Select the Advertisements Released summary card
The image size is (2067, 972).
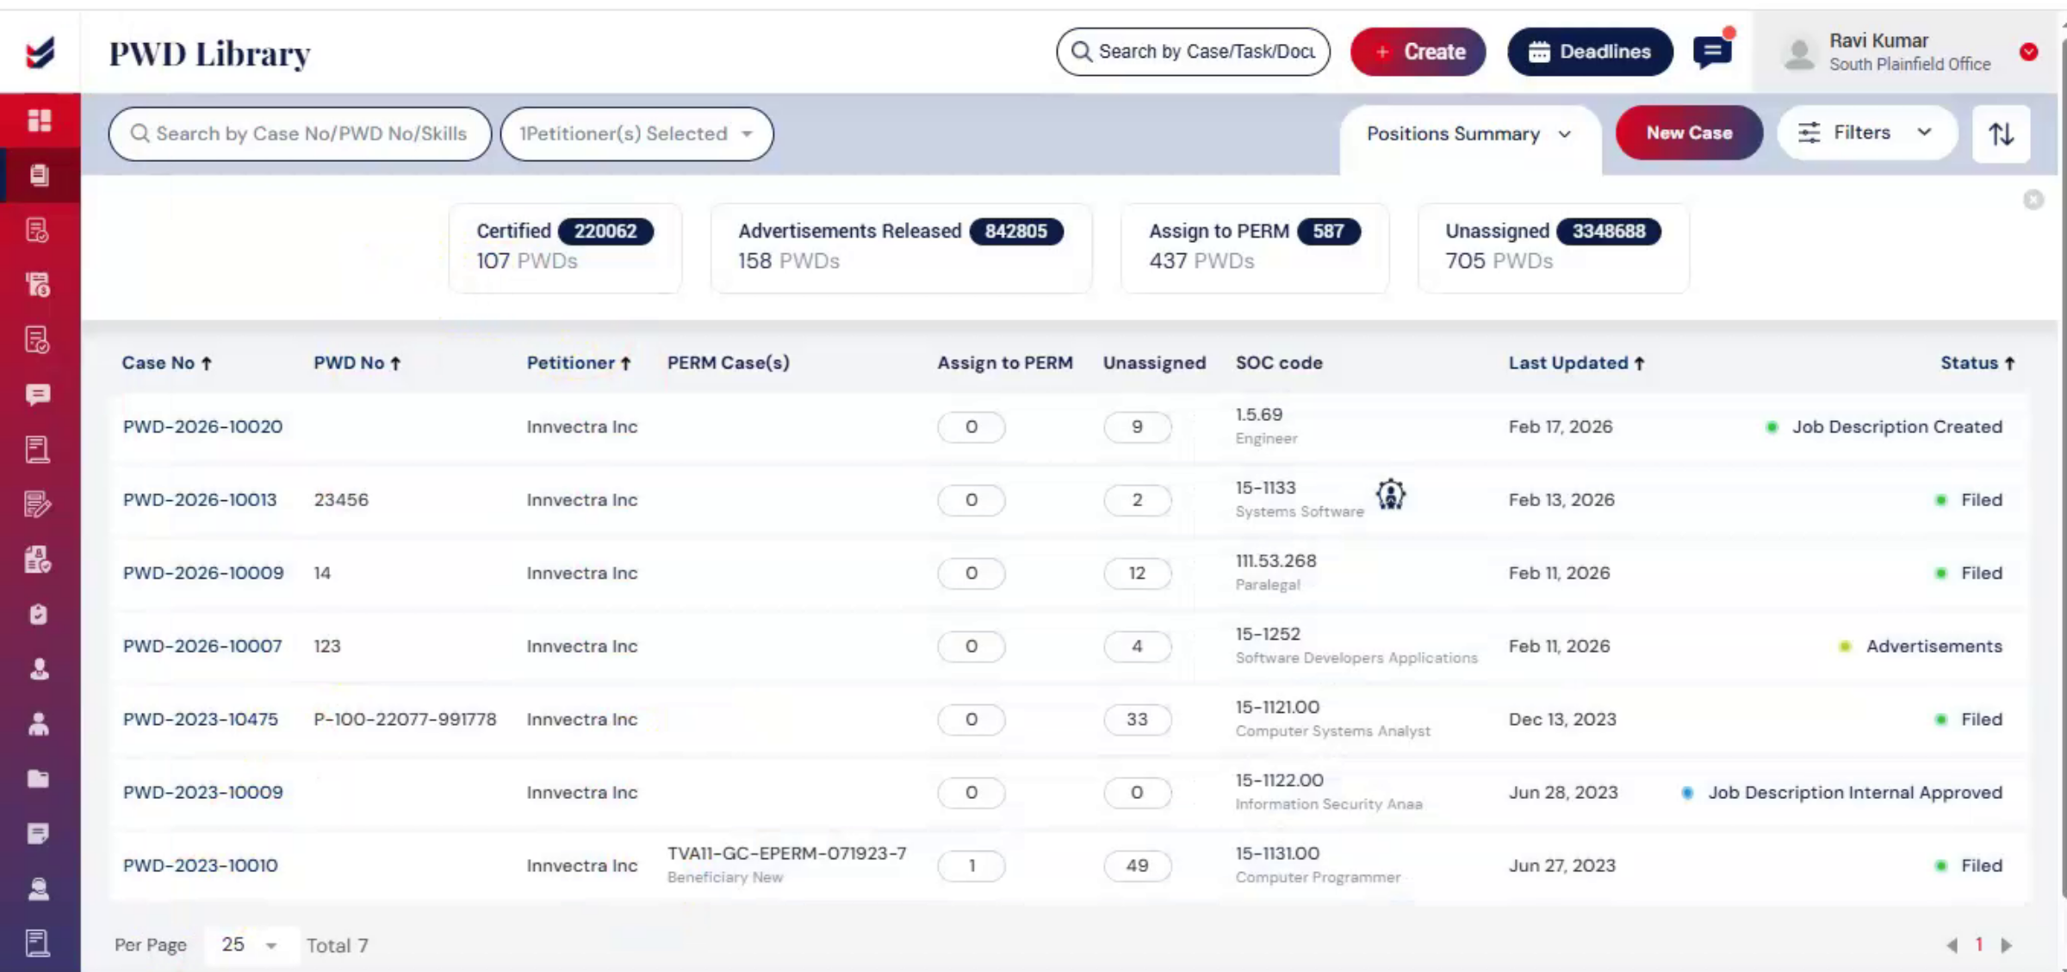click(901, 247)
